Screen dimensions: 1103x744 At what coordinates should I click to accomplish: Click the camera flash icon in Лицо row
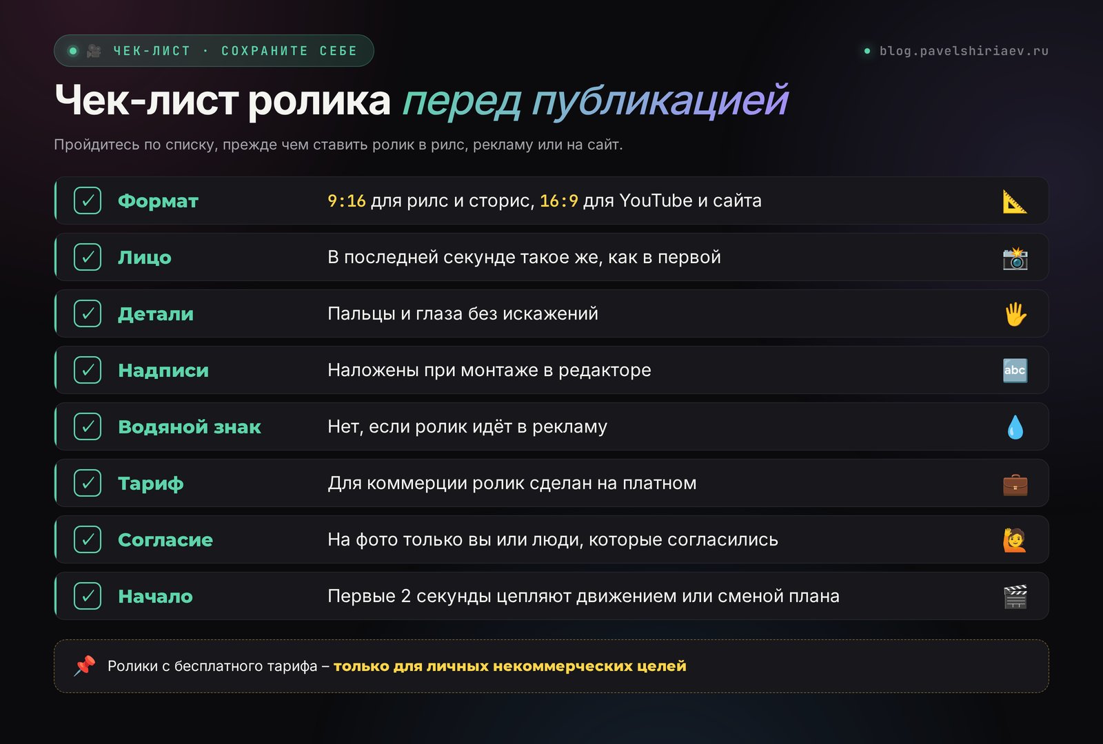[x=1015, y=258]
